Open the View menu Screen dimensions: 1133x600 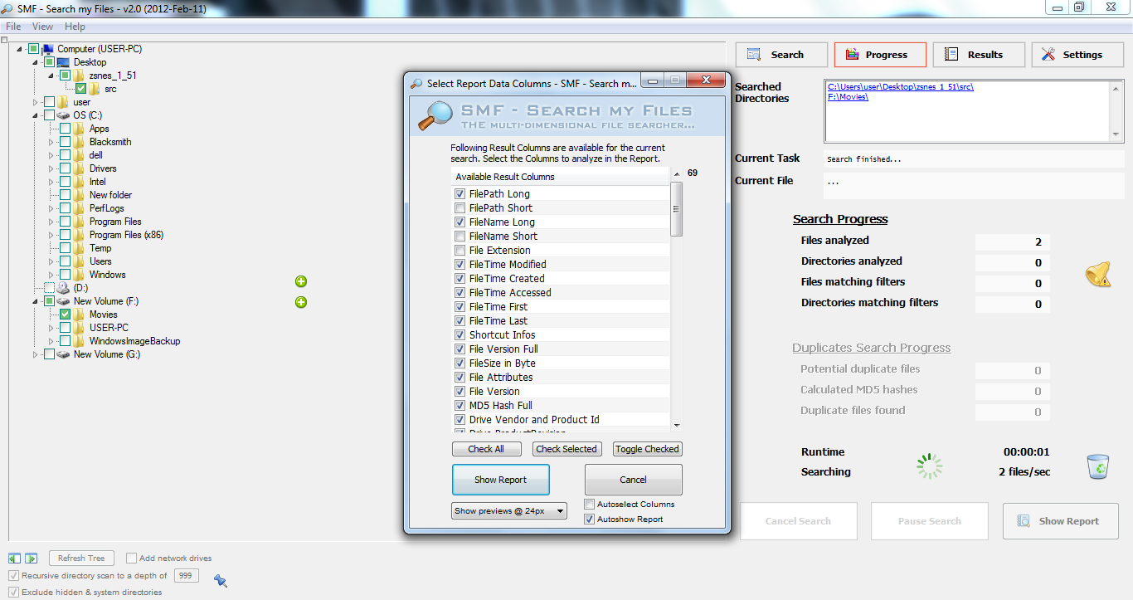(x=43, y=27)
